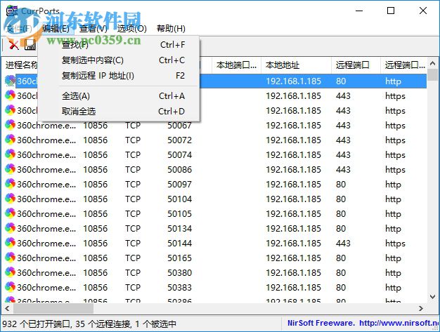This screenshot has width=440, height=332.
Task: Click the 192.168.1.185 address in highlighted row
Action: click(294, 81)
